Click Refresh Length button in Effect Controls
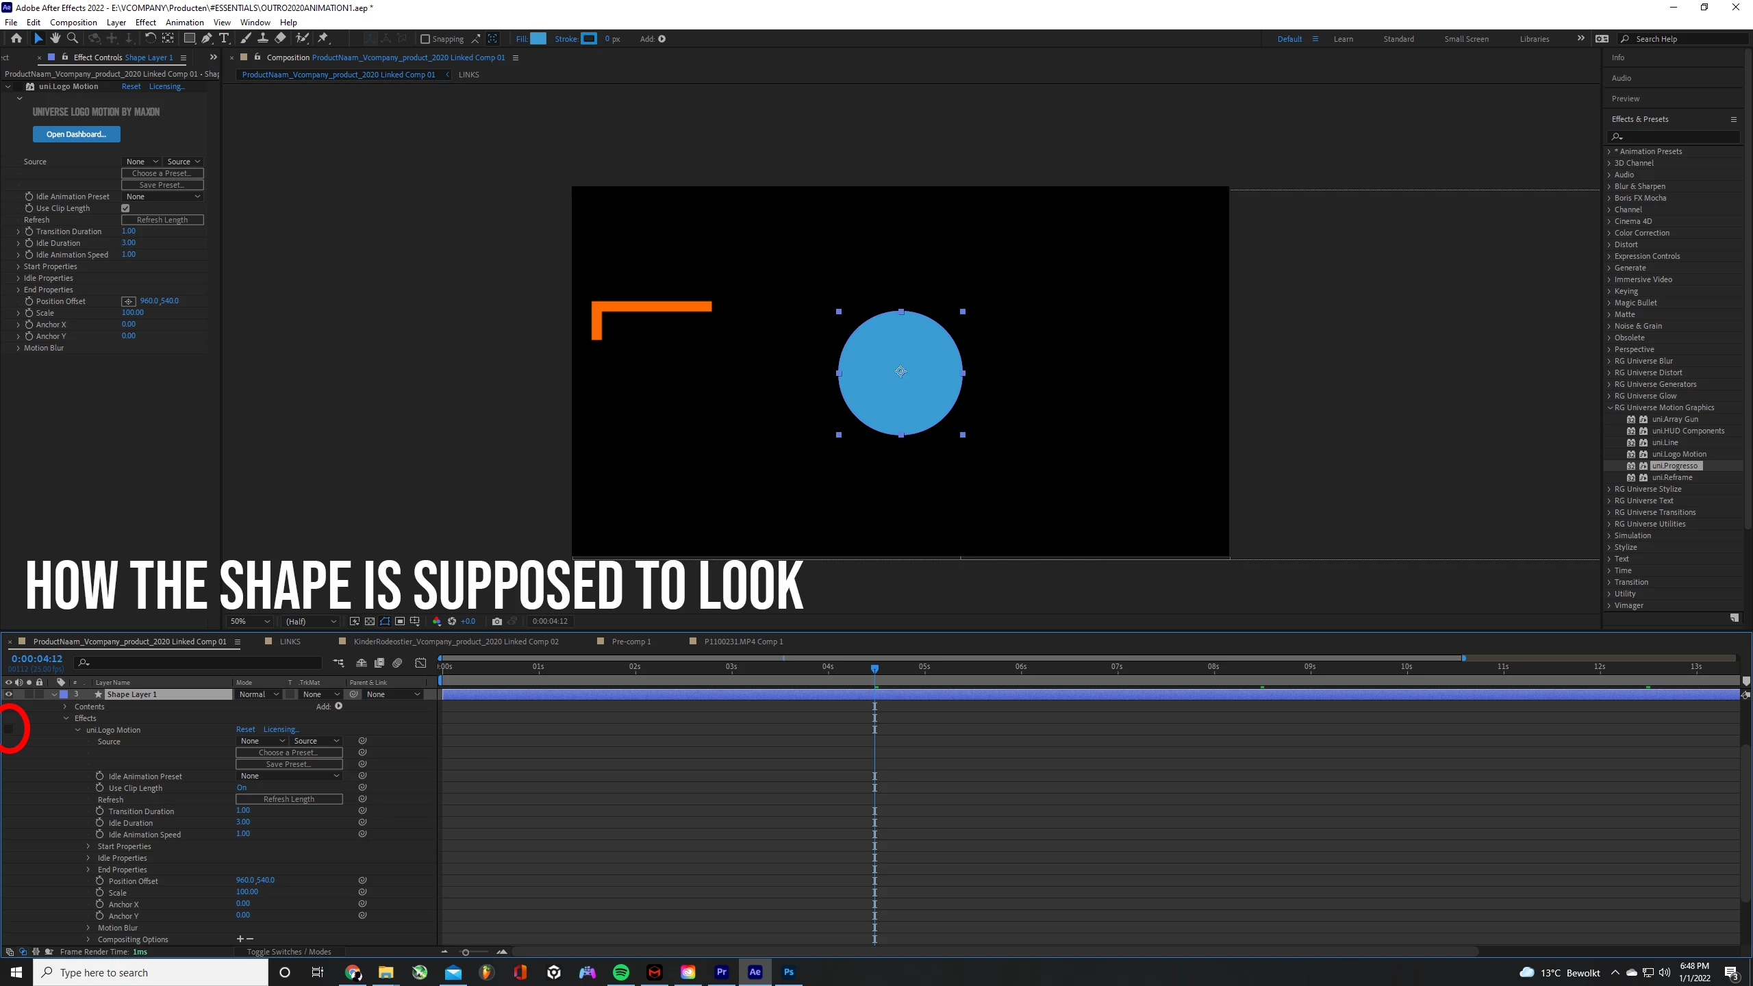 point(162,220)
